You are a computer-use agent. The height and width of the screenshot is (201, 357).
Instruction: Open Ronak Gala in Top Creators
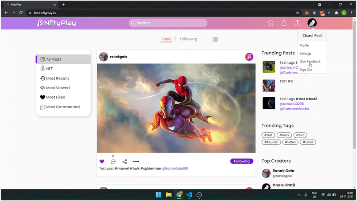pos(283,171)
